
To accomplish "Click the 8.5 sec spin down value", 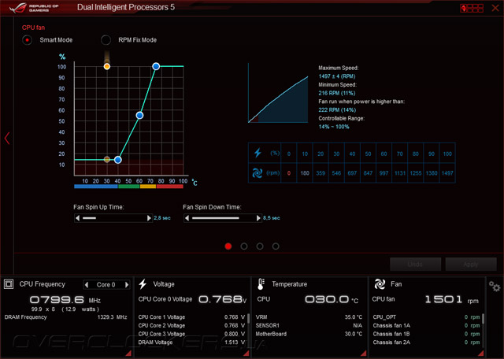I will (x=271, y=218).
